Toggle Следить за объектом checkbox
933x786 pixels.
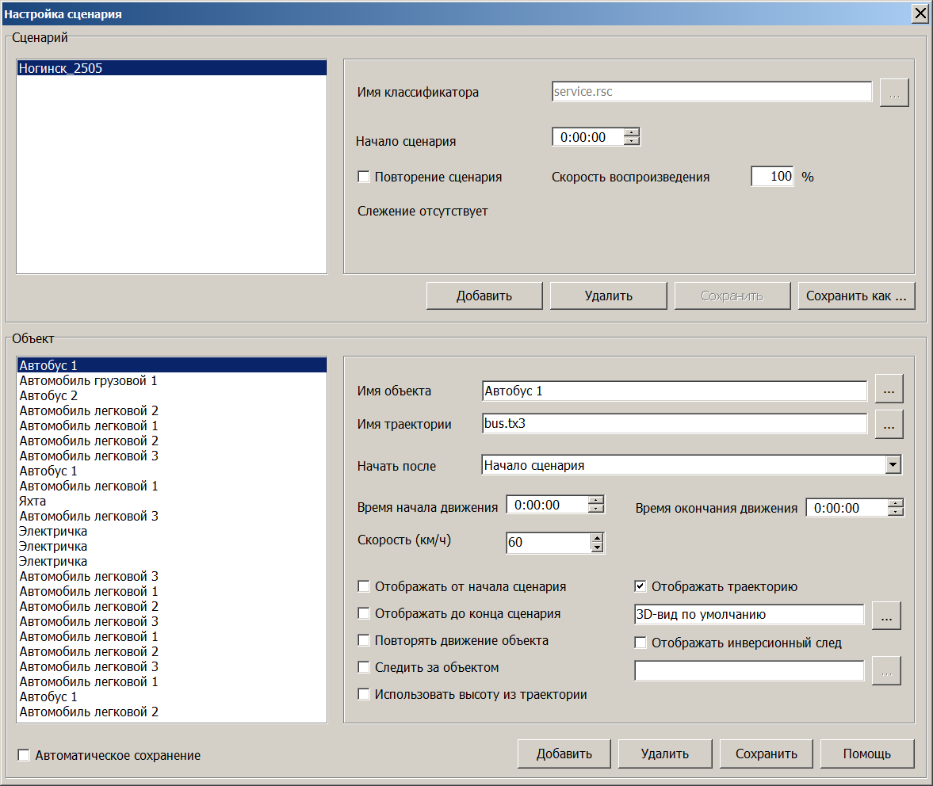(364, 667)
